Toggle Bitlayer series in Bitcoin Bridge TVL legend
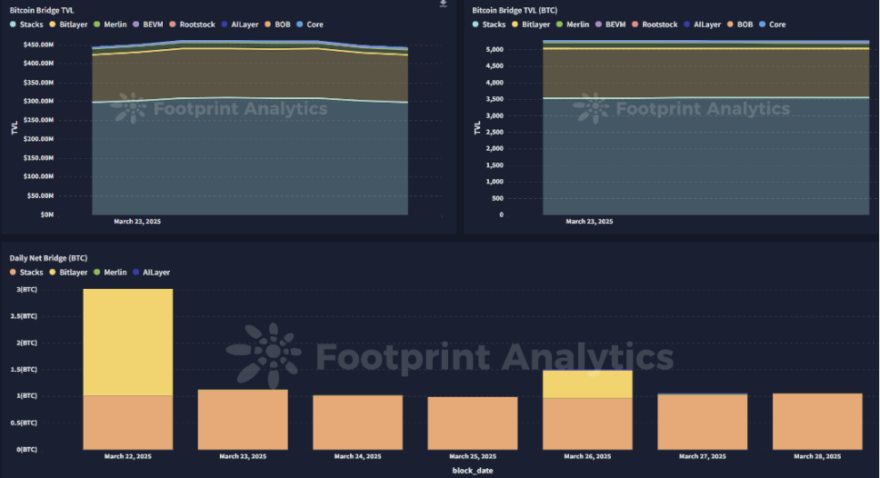 [x=70, y=25]
